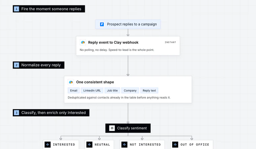Click the icon on the NEUTRAL branch
The height and width of the screenshot is (149, 256).
tap(89, 145)
